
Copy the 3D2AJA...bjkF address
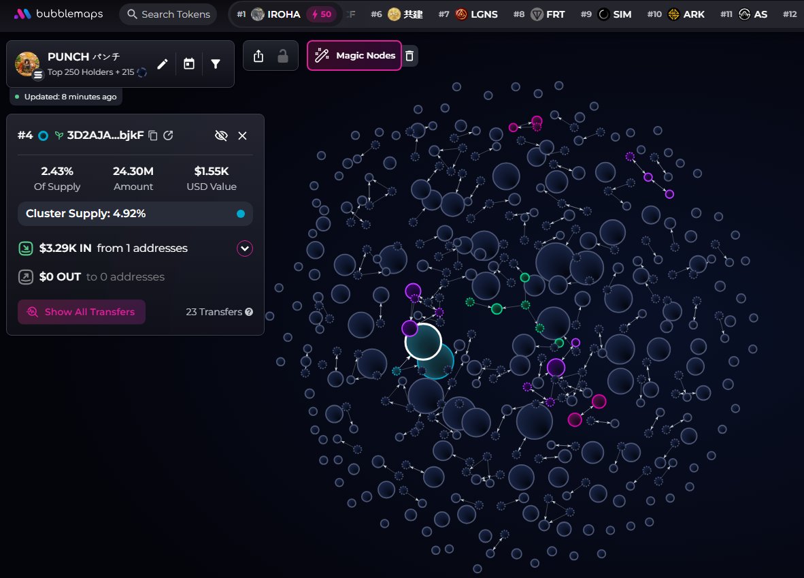153,135
